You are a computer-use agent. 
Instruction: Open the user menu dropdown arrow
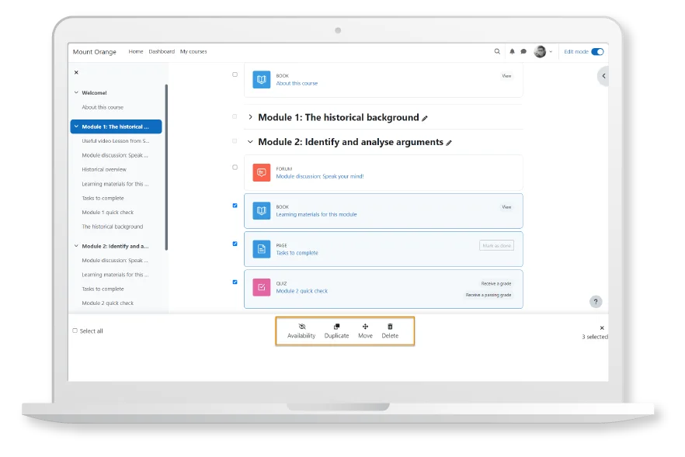point(551,51)
